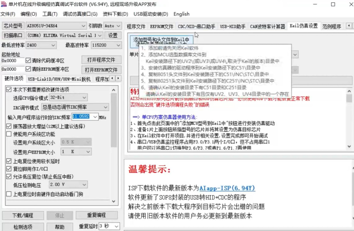Open the CAN波特率计算器 tab

(x=268, y=26)
